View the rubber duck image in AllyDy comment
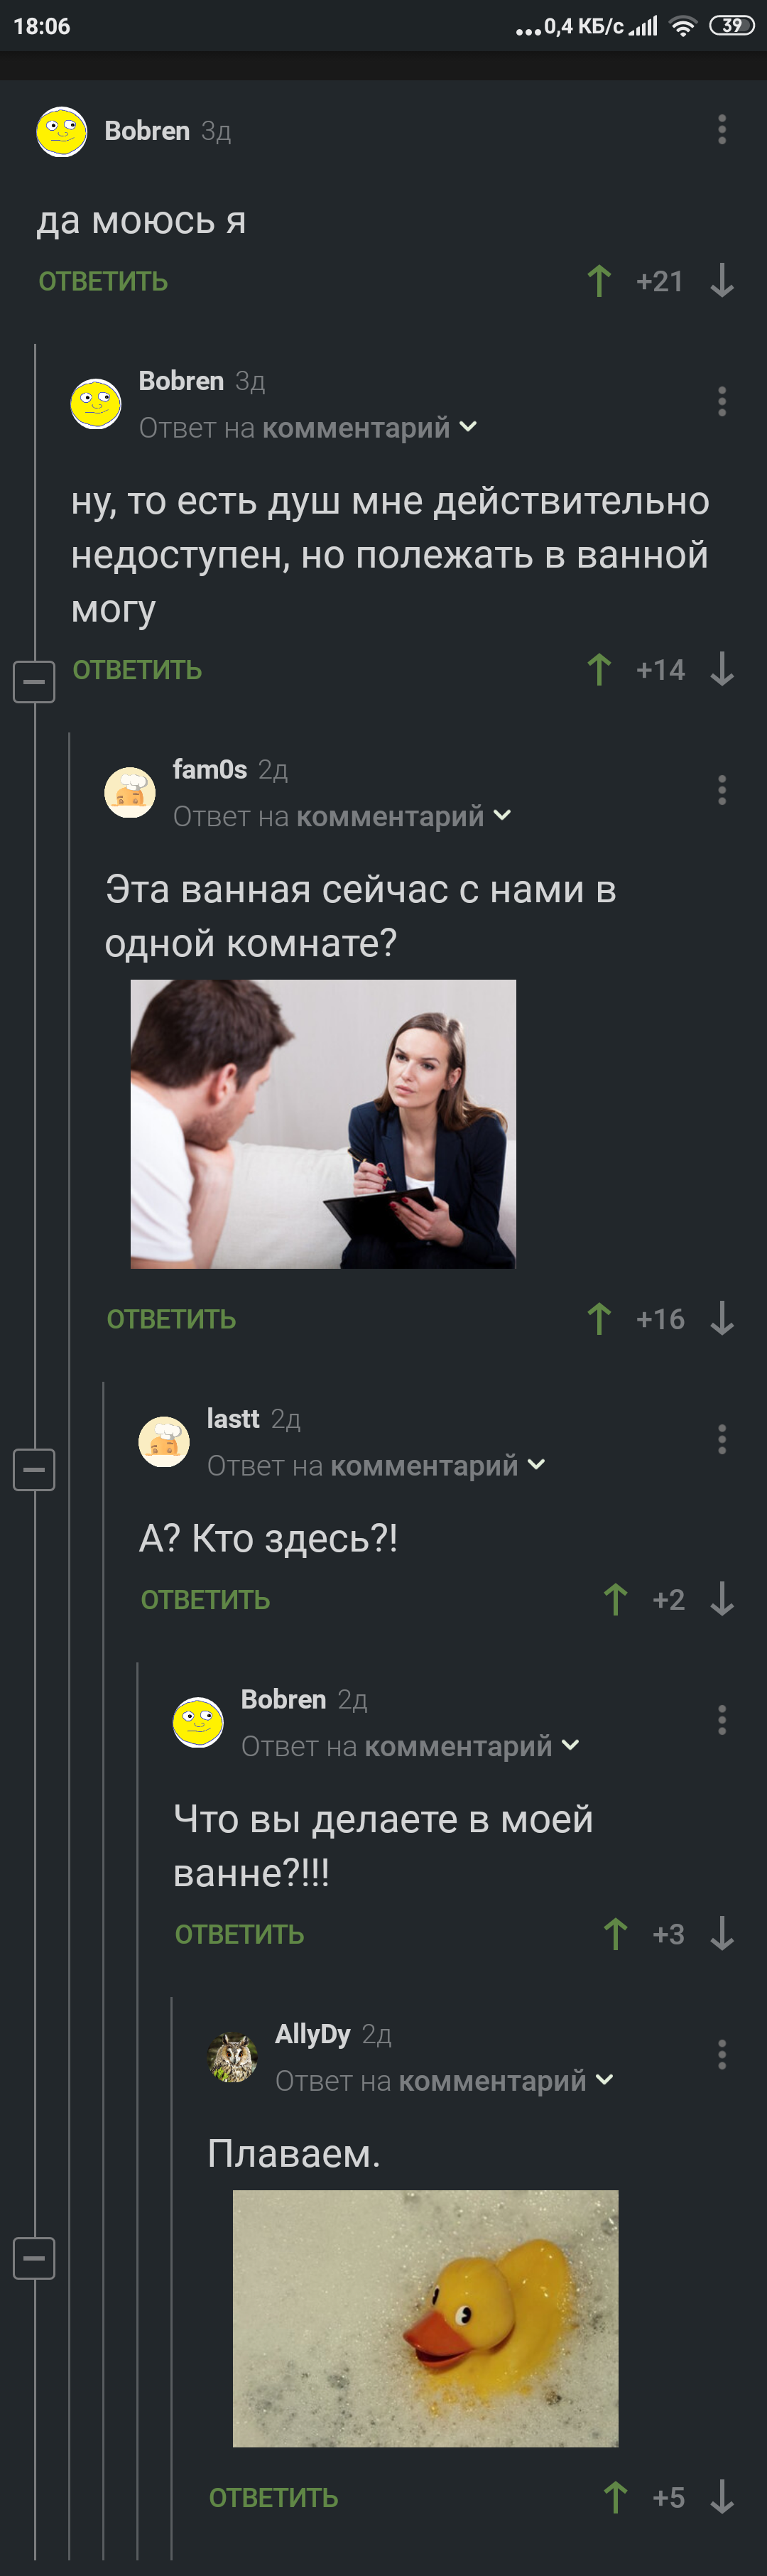Image resolution: width=767 pixels, height=2576 pixels. coord(425,2319)
